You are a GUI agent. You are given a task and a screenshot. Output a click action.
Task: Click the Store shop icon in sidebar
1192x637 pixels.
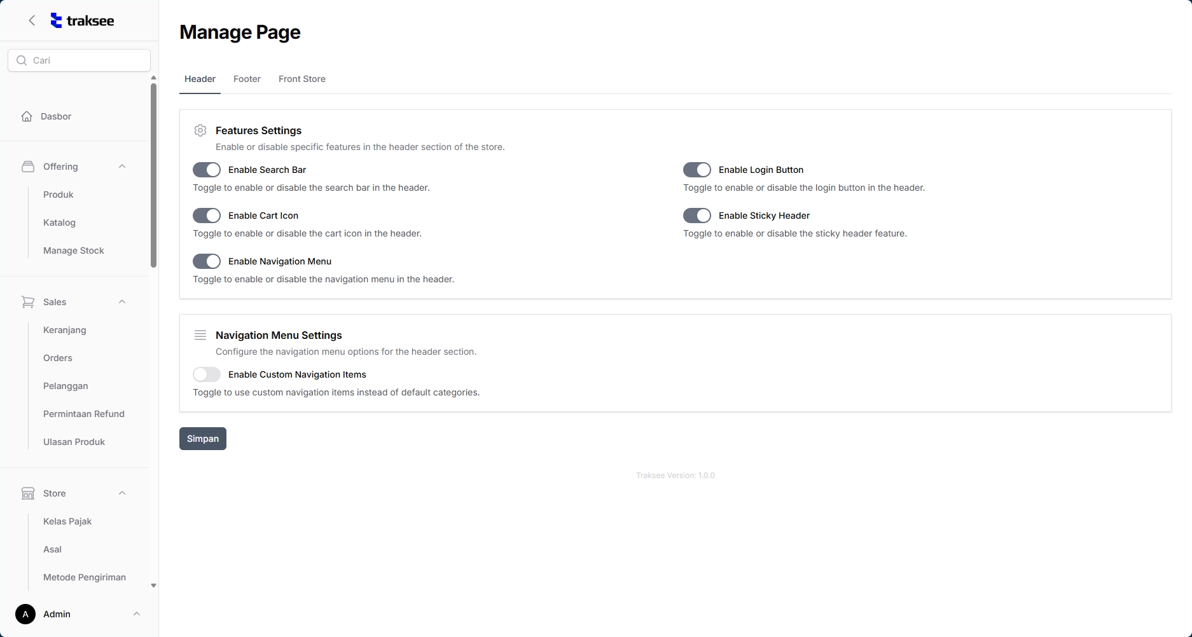(x=28, y=493)
